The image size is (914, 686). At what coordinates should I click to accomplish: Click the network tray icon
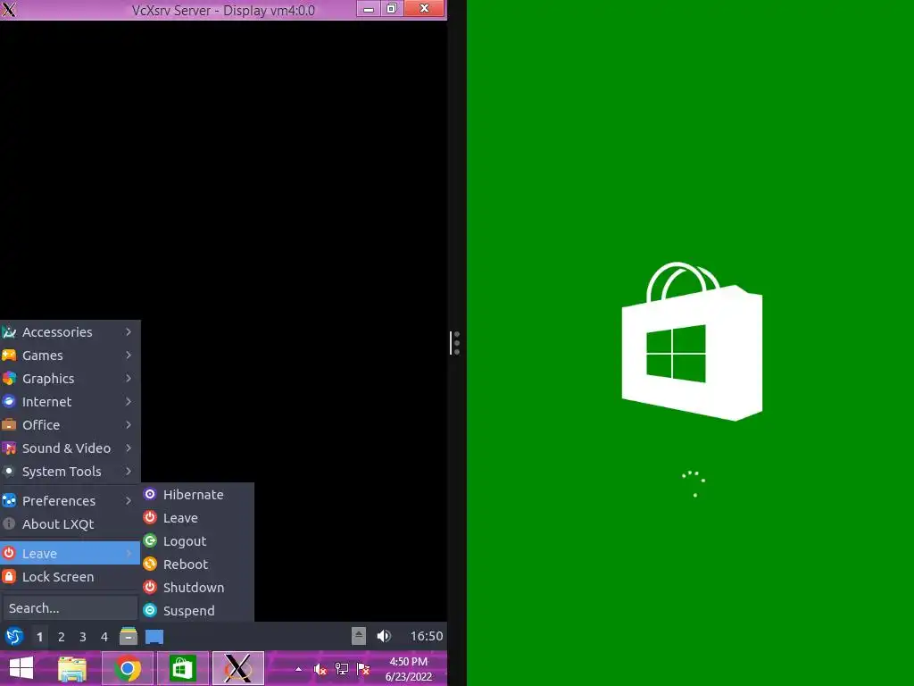(342, 669)
